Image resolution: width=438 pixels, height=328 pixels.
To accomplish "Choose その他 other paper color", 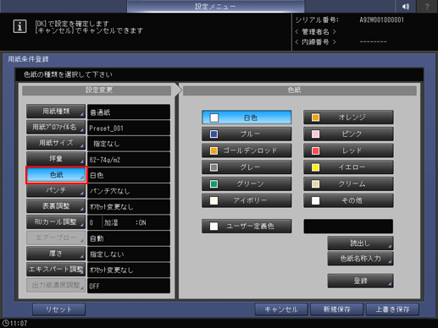I will [x=348, y=200].
